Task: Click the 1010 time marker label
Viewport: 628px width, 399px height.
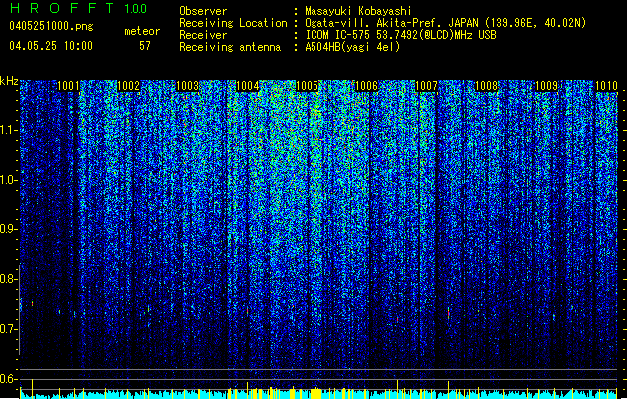Action: [606, 86]
